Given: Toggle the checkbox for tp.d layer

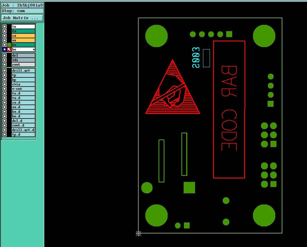Looking at the screenshot, I should (x=5, y=134).
